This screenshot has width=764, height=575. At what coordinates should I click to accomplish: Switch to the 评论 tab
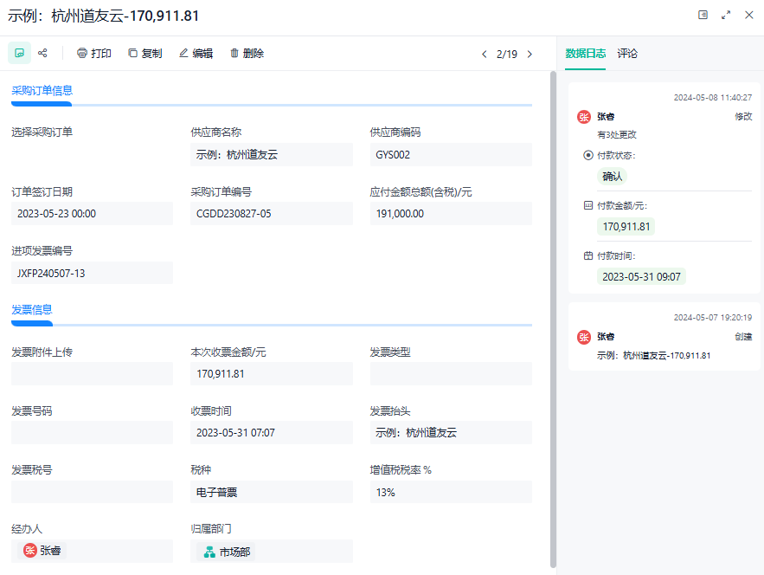coord(627,53)
